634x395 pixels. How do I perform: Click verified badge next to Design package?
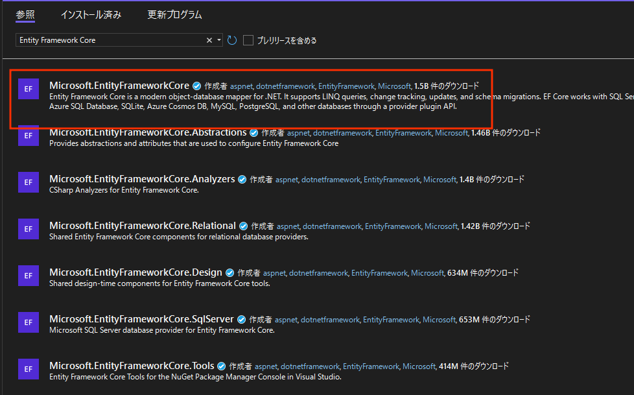pos(229,273)
